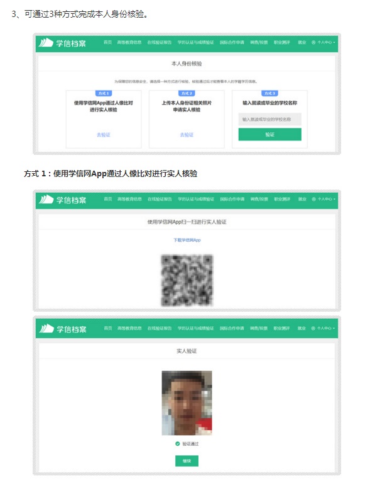Click the 方式3 blue badge
Image resolution: width=370 pixels, height=483 pixels.
(269, 93)
